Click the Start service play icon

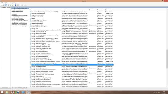[20, 5]
